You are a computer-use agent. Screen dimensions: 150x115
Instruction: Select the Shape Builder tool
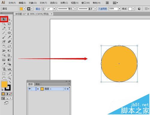click(x=4, y=55)
